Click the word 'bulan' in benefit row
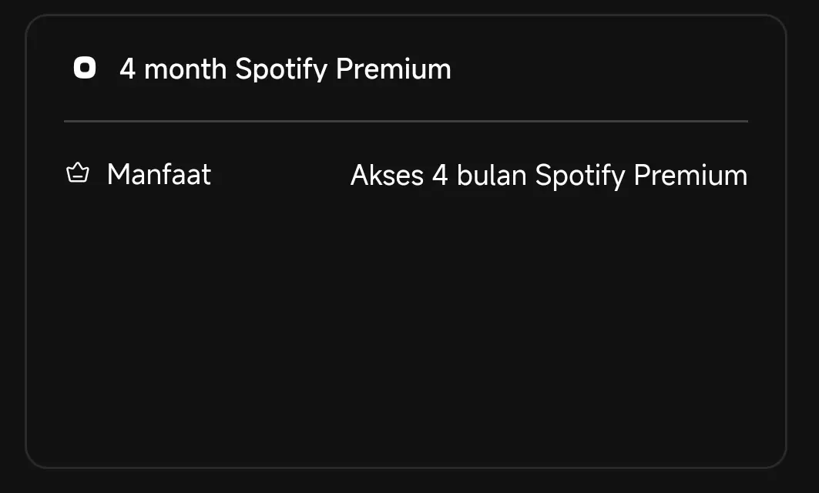The image size is (819, 493). [x=492, y=175]
